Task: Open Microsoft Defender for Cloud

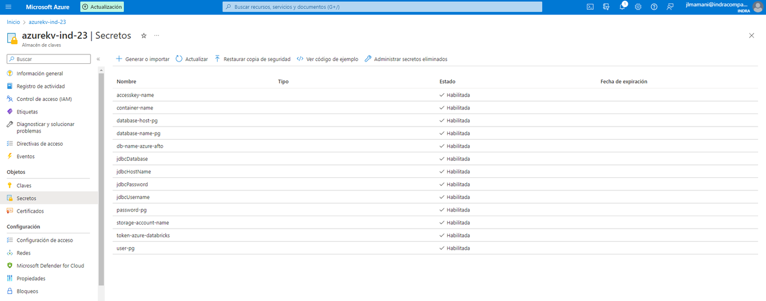Action: coord(50,266)
